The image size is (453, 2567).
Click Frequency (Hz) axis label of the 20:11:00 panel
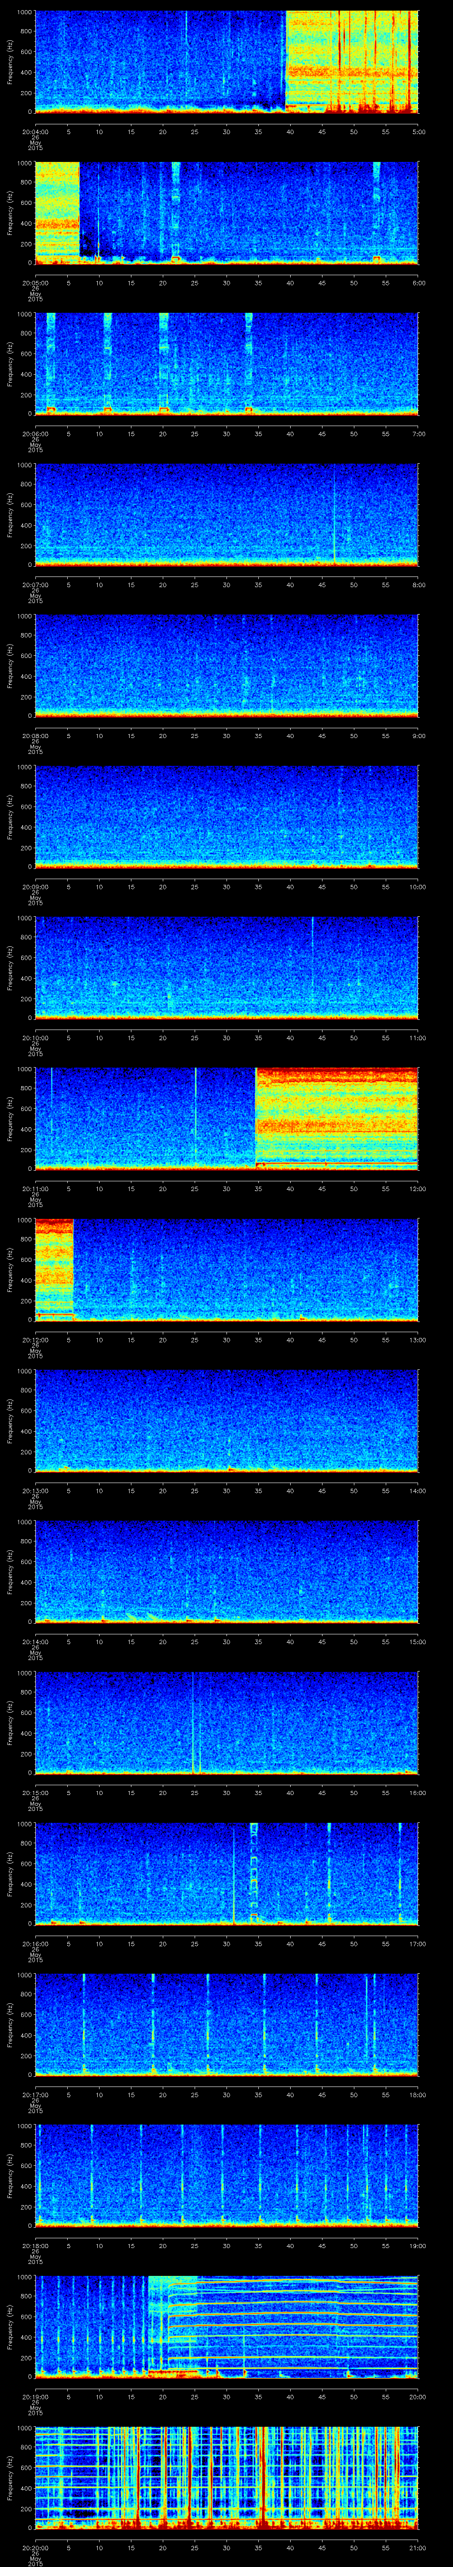10,1119
